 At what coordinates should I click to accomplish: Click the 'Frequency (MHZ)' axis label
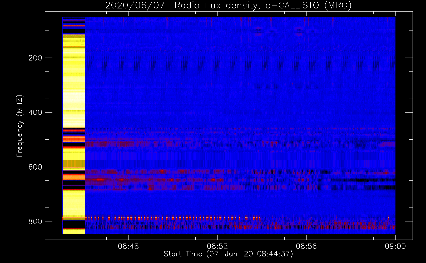click(20, 126)
